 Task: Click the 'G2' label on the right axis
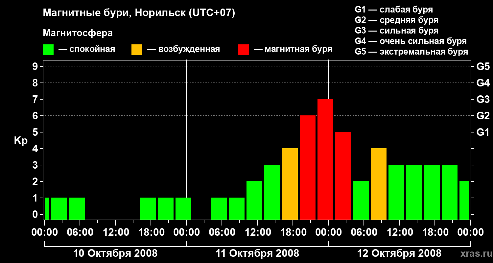pyautogui.click(x=483, y=116)
